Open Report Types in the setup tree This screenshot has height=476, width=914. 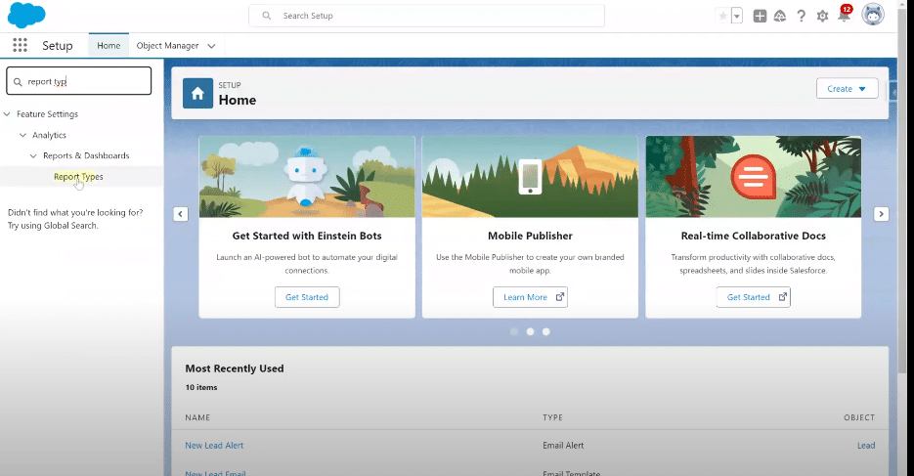[78, 177]
